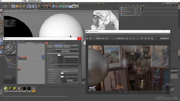Viewport: 180px width, 101px height.
Task: Select the Live Selection arrow tool
Action: pos(10,6)
